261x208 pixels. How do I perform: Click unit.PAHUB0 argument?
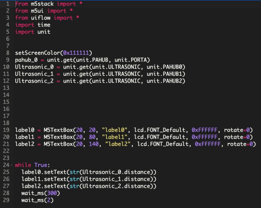164,67
